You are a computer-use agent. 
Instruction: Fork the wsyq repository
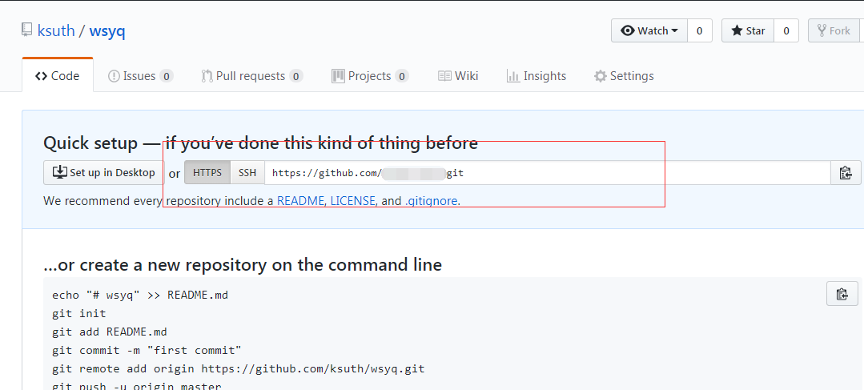[833, 30]
